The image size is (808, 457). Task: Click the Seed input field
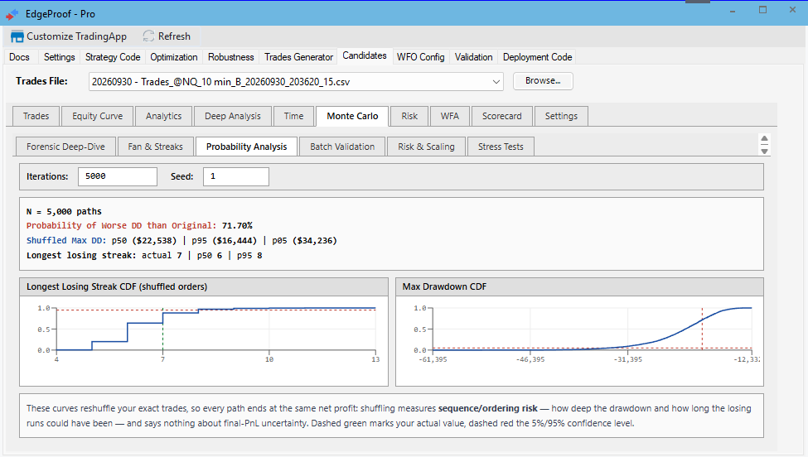pos(236,176)
